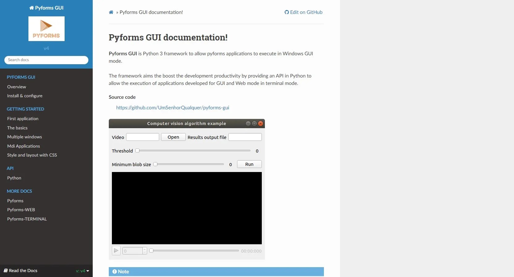
Task: Click the PYFORMS GUI section heading
Action: click(21, 77)
